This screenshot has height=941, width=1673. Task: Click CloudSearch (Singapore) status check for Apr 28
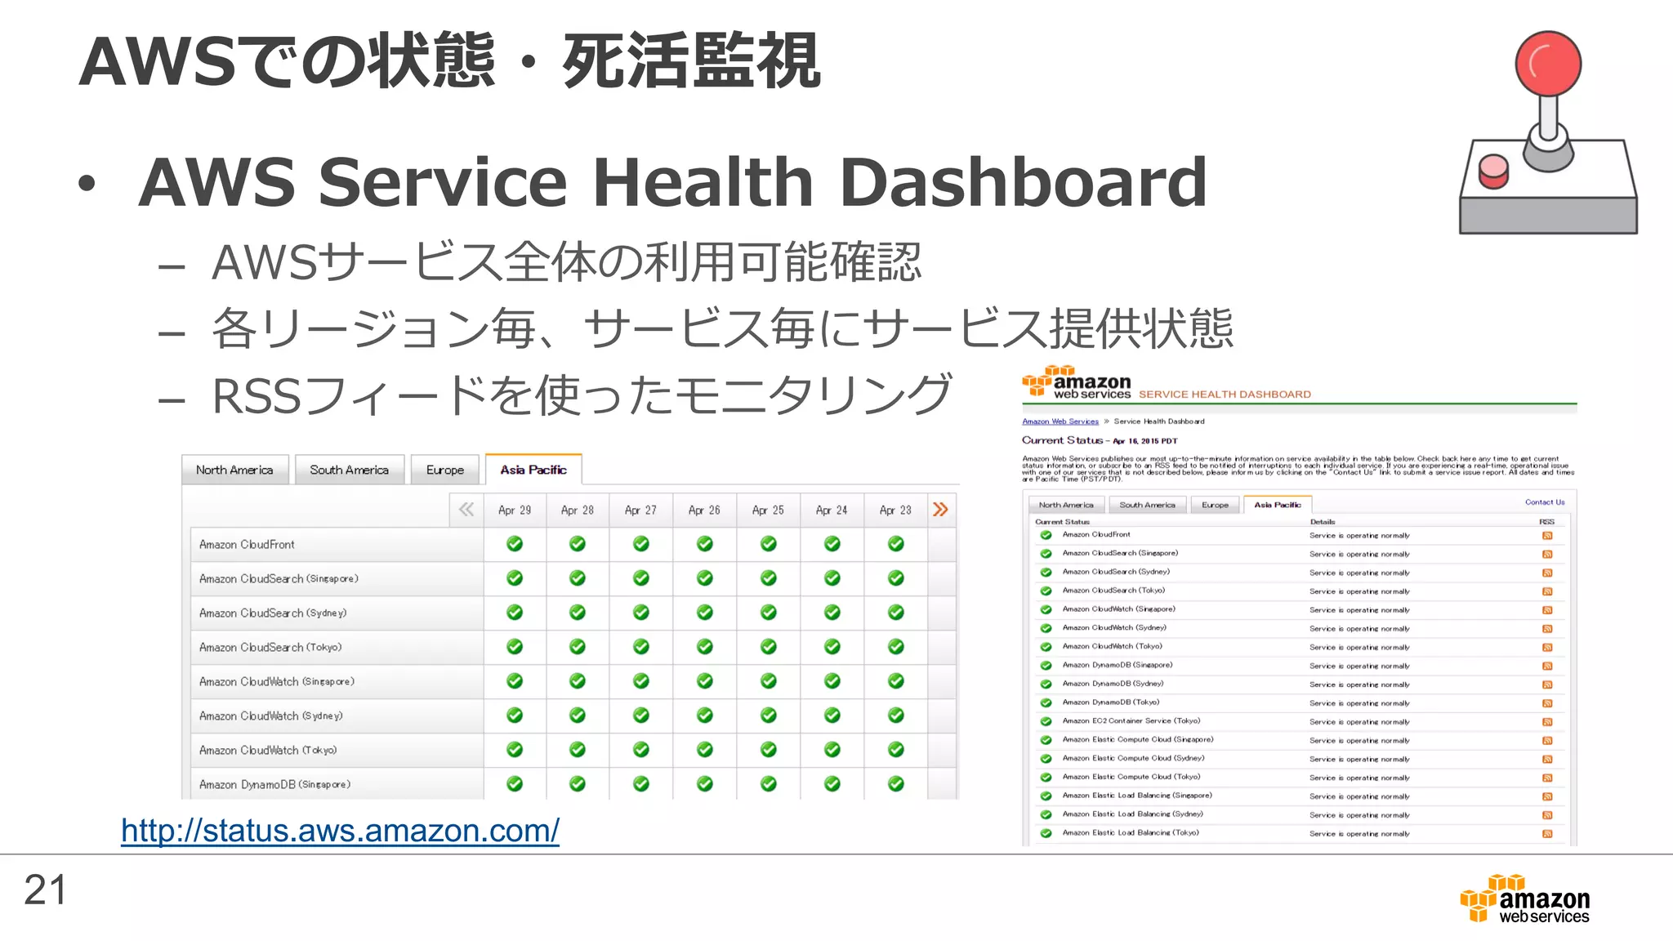578,578
